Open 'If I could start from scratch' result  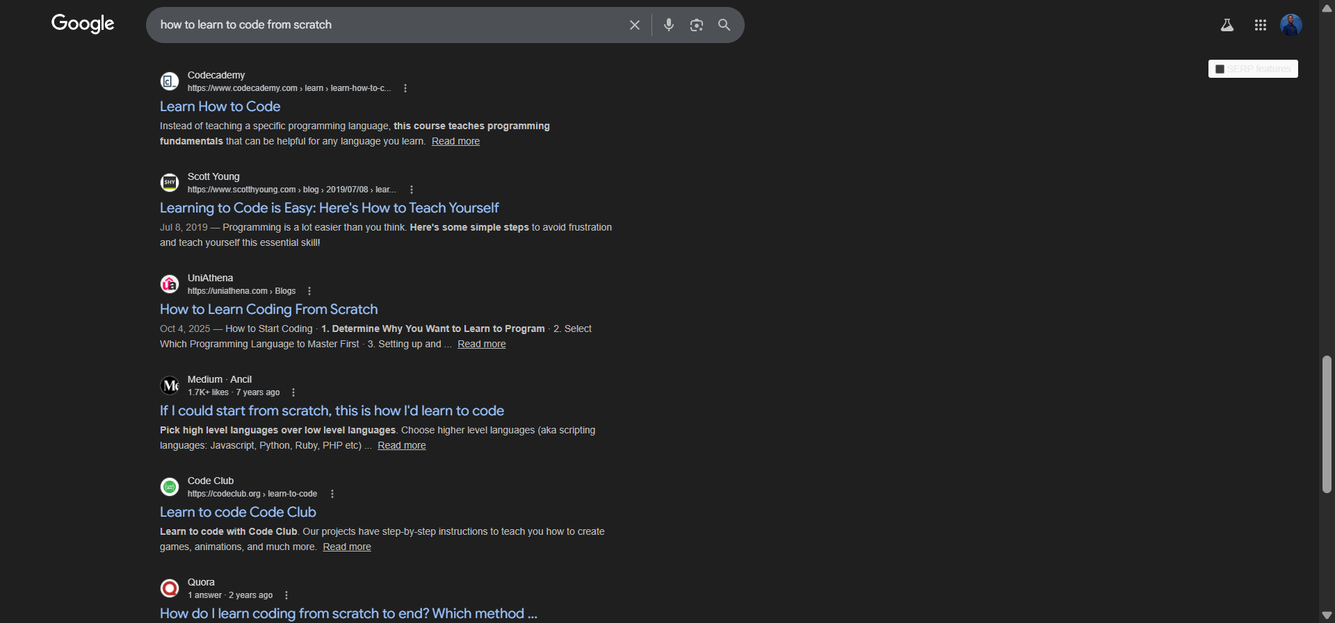coord(332,410)
